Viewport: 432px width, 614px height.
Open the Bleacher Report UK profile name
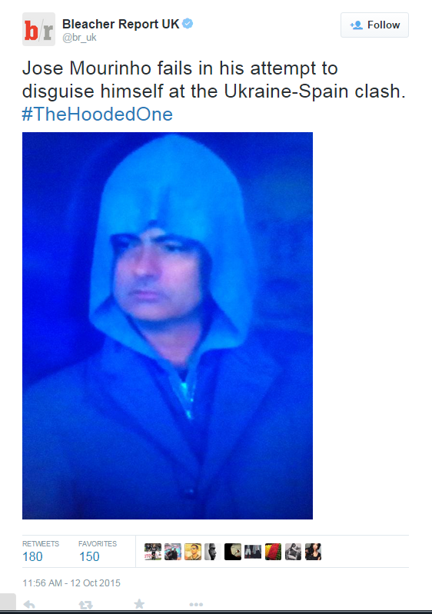(121, 24)
